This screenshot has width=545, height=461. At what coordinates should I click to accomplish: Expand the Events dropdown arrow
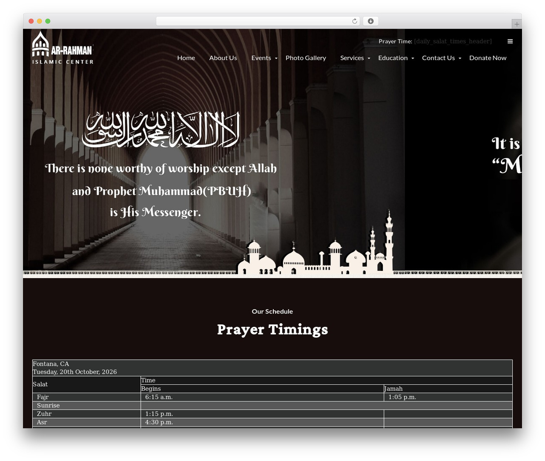pyautogui.click(x=276, y=58)
